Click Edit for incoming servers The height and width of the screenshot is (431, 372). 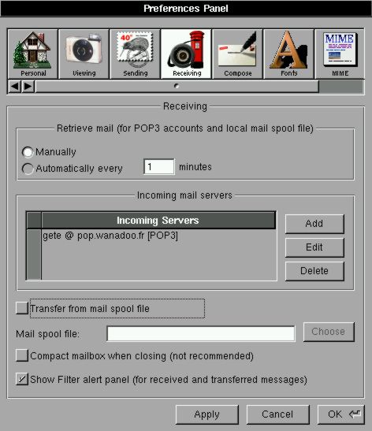click(314, 247)
